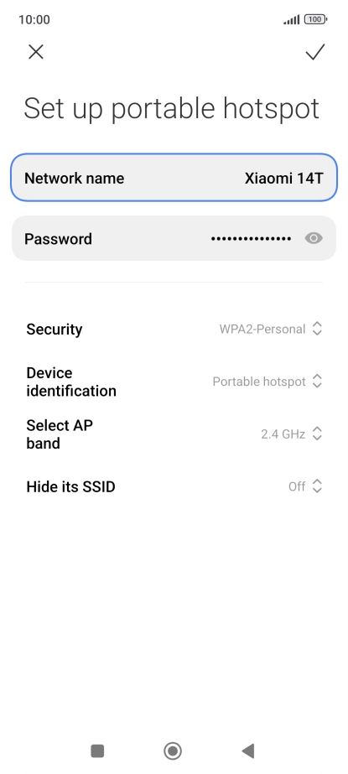This screenshot has height=774, width=348.
Task: Cancel hotspot setup with the X icon
Action: (x=36, y=52)
